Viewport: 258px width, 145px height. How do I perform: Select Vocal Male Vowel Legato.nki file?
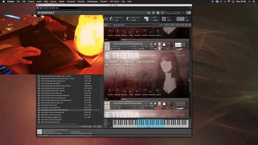(x=50, y=108)
